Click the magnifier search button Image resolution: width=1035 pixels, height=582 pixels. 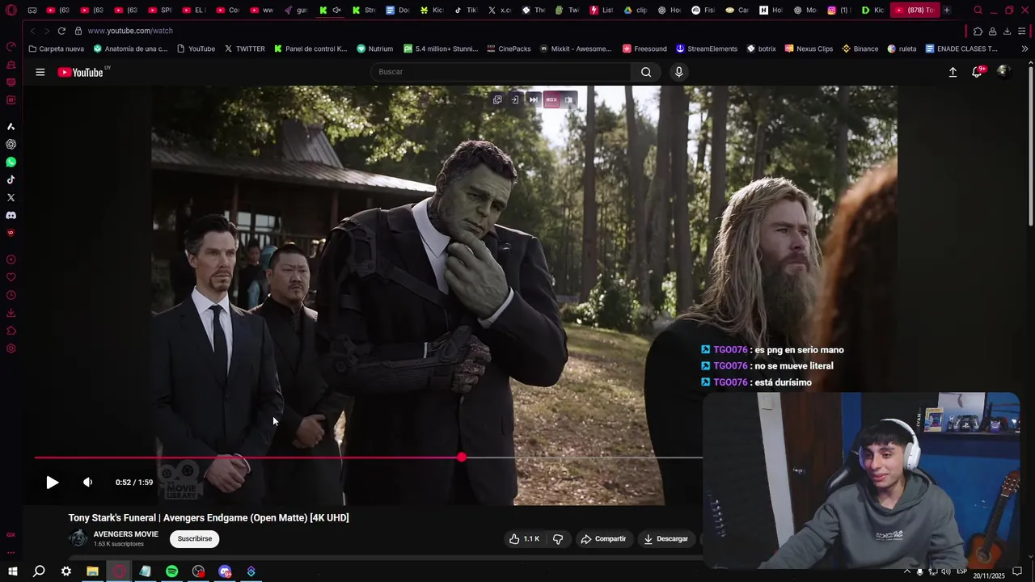tap(646, 72)
